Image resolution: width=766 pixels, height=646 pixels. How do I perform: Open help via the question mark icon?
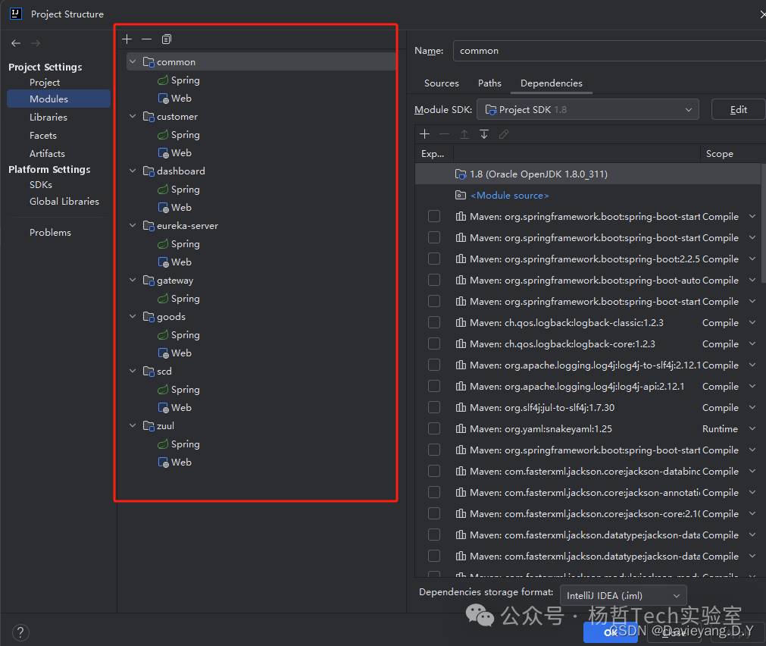click(20, 632)
